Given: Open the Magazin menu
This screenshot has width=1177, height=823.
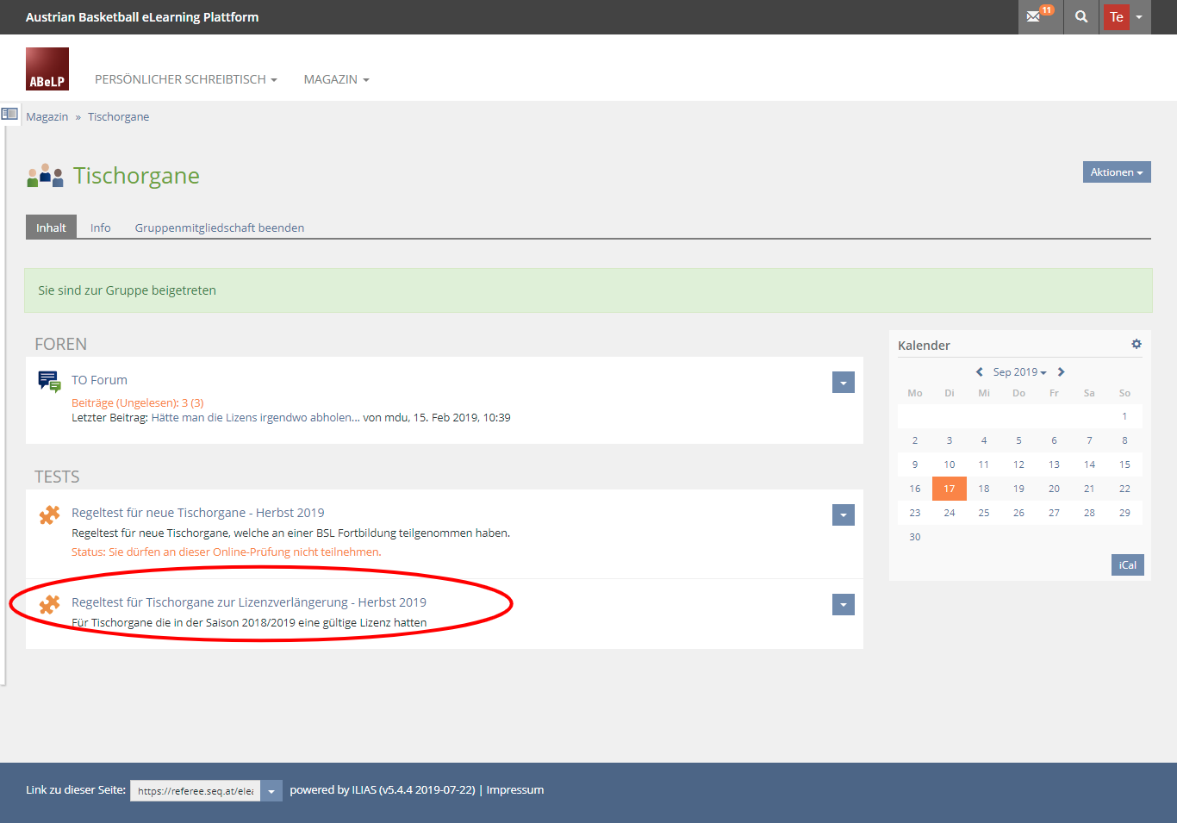Looking at the screenshot, I should [x=336, y=79].
